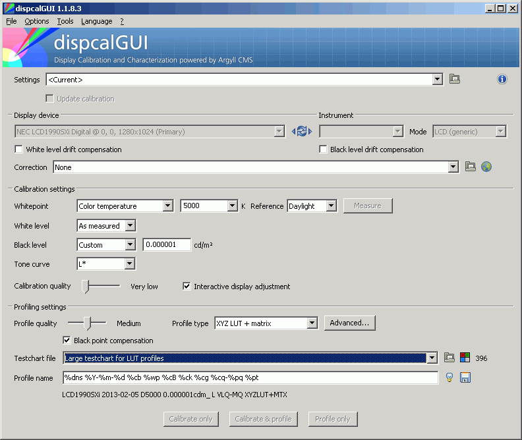
Task: Click the Very low quality label
Action: (144, 287)
